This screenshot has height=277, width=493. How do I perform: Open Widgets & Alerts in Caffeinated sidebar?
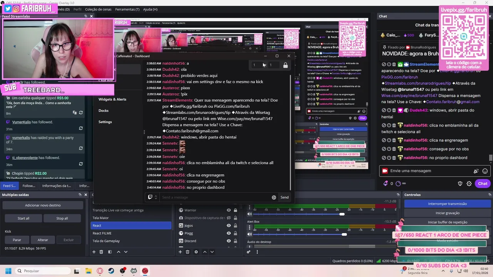point(112,99)
